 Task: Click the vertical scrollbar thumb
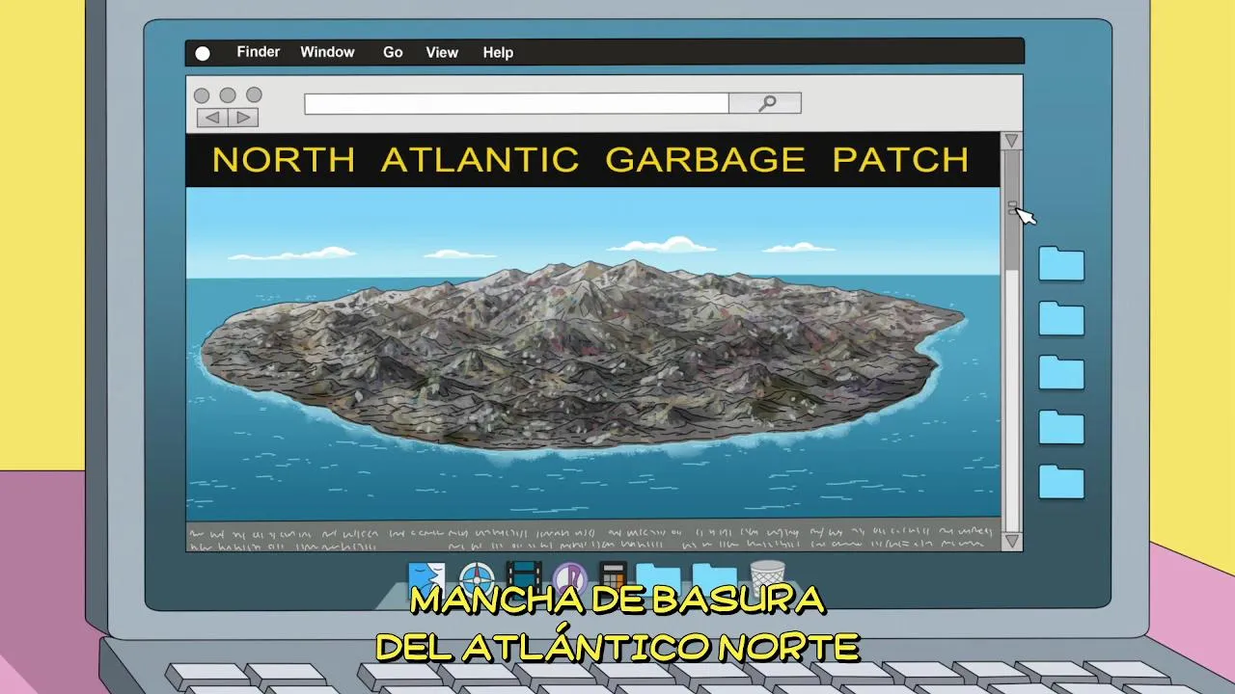tap(1011, 209)
